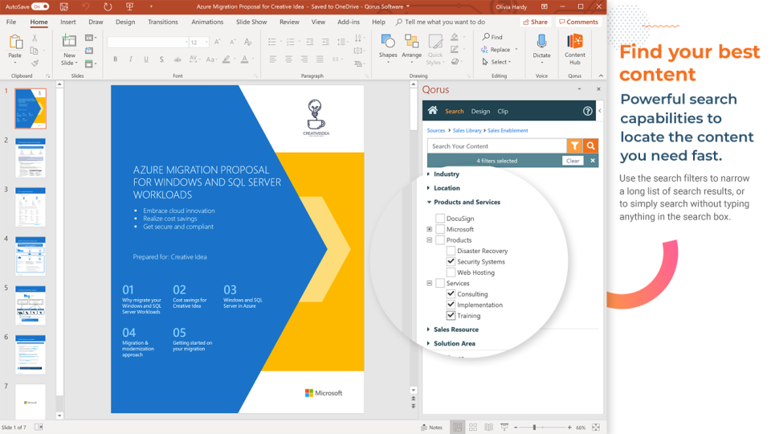Open the Qorus Content Hub icon
The width and height of the screenshot is (771, 434).
[x=574, y=41]
